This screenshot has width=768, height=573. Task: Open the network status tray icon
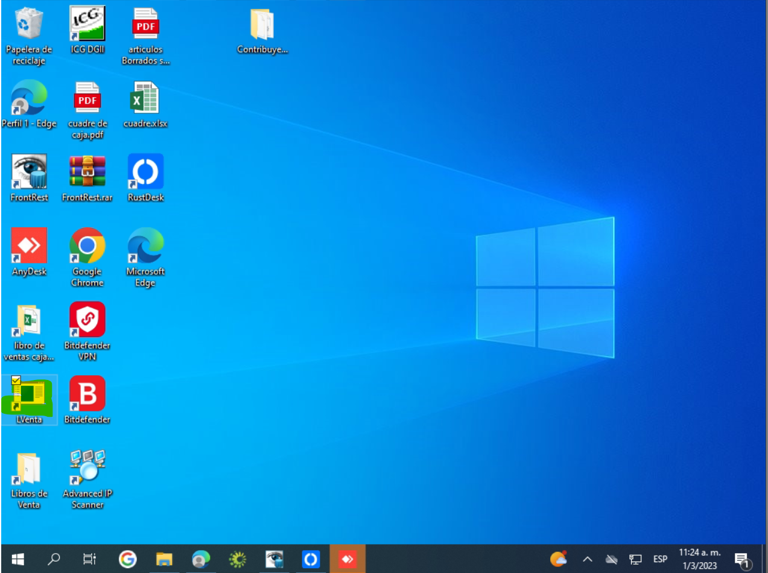point(635,560)
